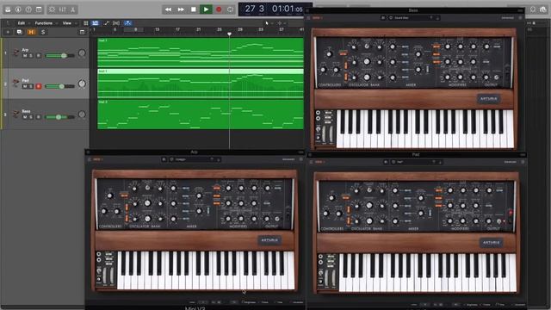Click Advanced in the Pad plugin window

click(x=511, y=162)
